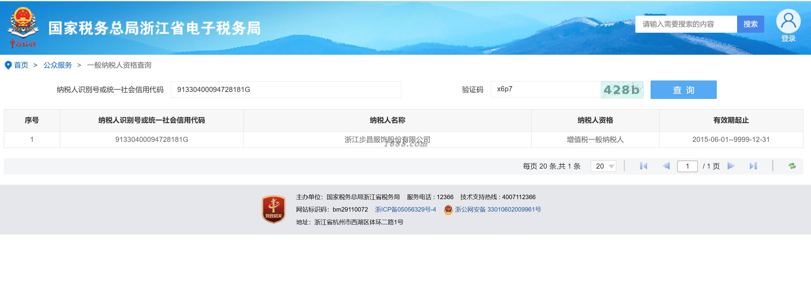Select 2015-06-01--9999-12-31 cell

pyautogui.click(x=731, y=140)
